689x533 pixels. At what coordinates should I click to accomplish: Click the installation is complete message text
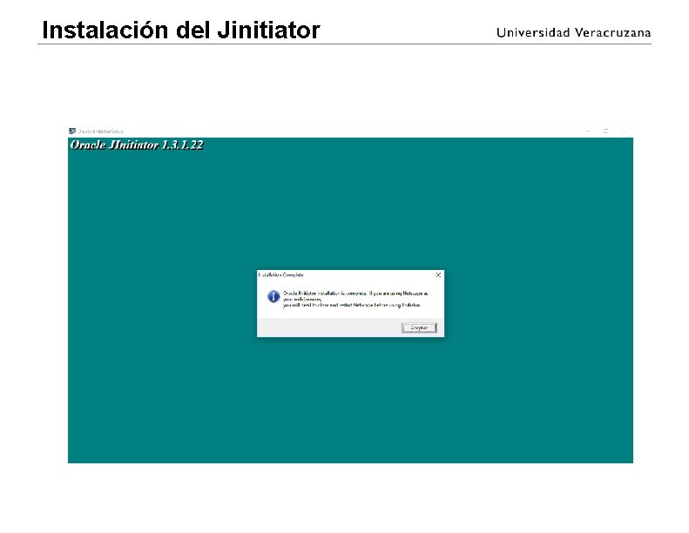click(355, 299)
